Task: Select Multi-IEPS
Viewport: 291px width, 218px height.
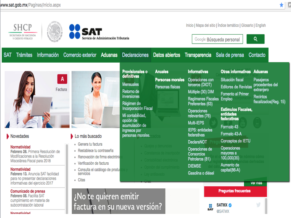Action: coord(196,123)
